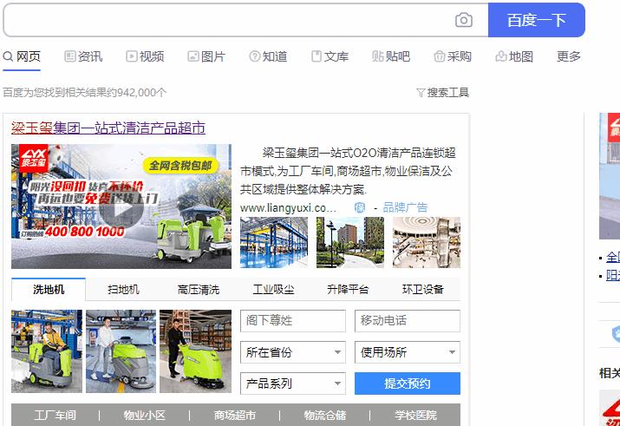The height and width of the screenshot is (426, 620).
Task: Open the blue factory floor thumbnail
Action: [x=274, y=242]
